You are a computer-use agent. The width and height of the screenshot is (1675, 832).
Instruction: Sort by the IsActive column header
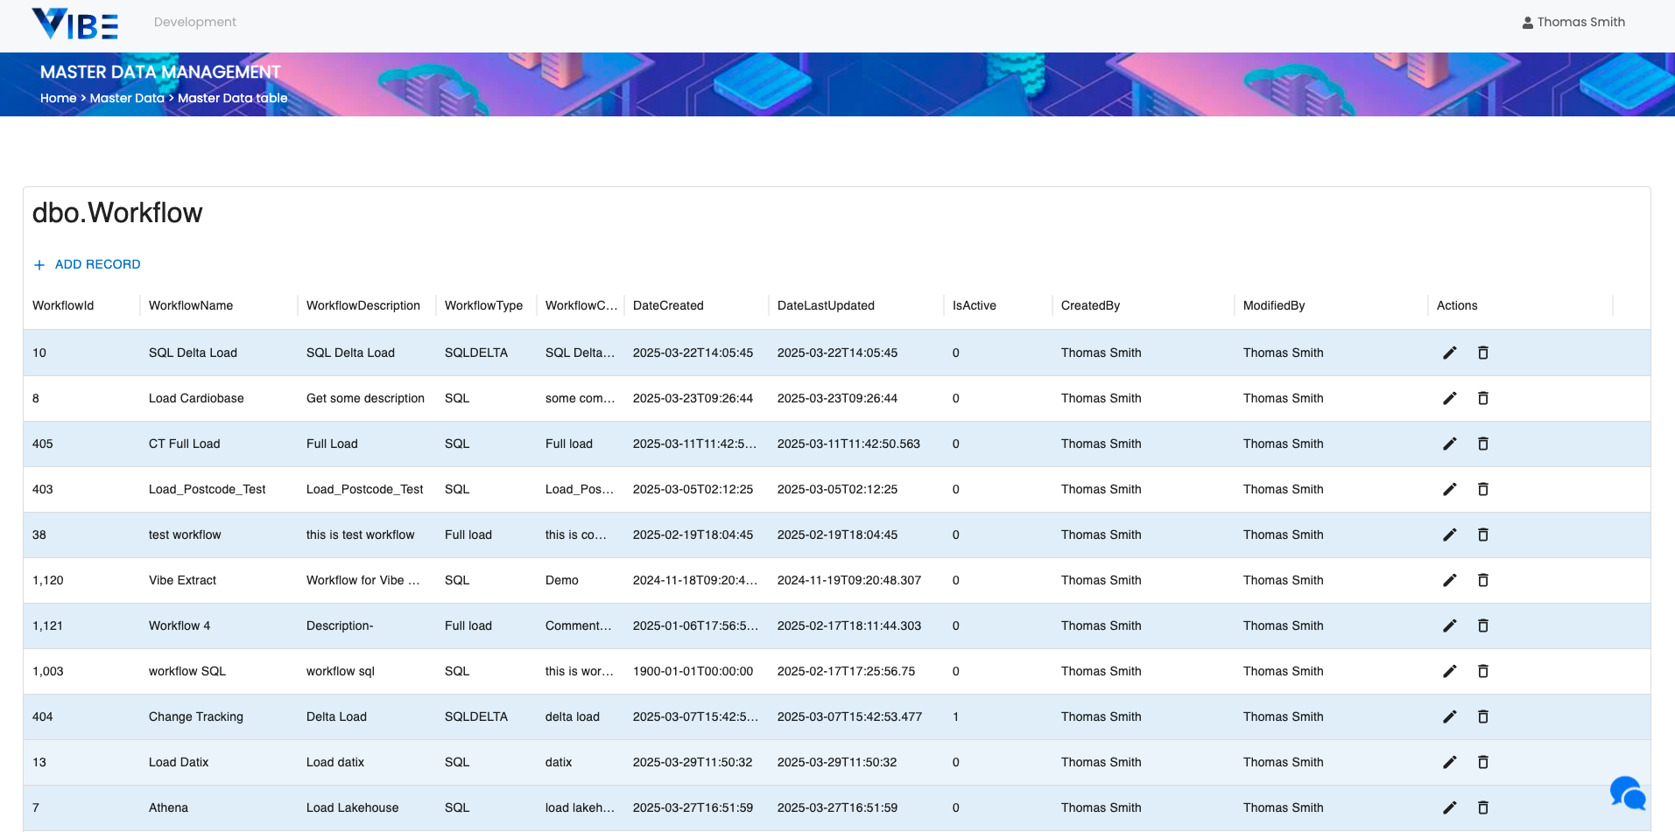click(974, 305)
